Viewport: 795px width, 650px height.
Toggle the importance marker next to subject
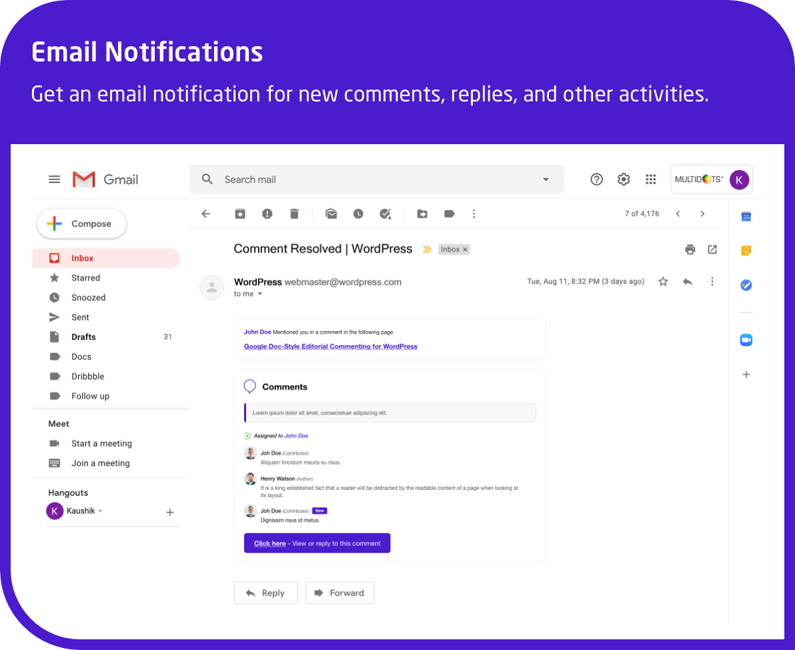[x=427, y=249]
